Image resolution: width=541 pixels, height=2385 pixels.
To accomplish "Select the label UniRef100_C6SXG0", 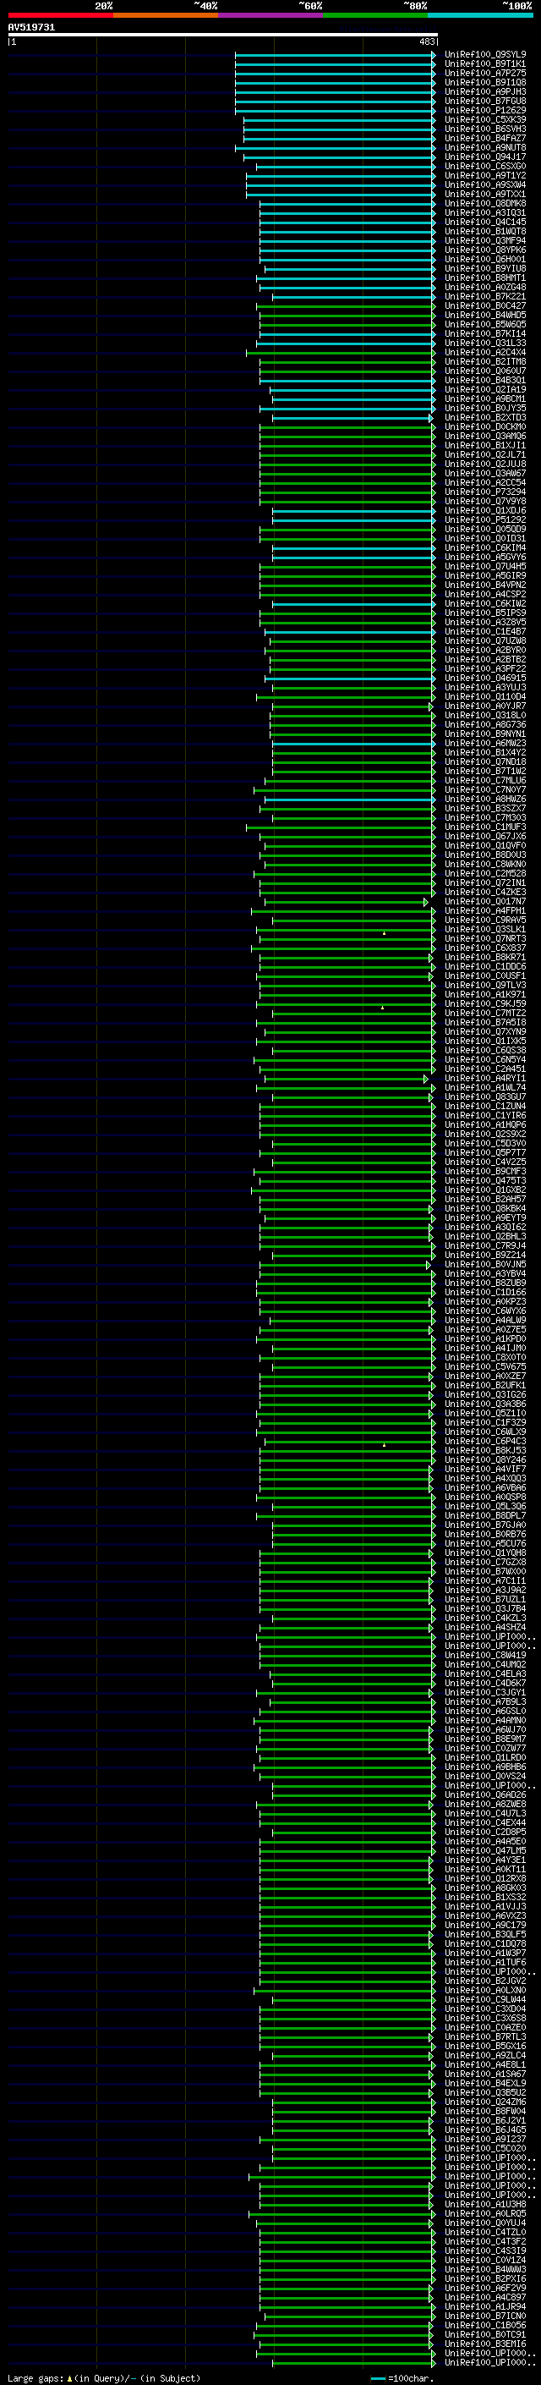I will coord(485,167).
